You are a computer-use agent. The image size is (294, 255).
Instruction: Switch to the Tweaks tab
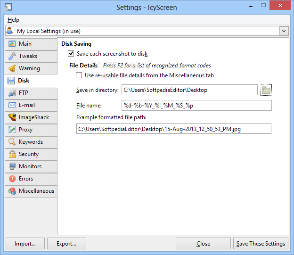31,56
